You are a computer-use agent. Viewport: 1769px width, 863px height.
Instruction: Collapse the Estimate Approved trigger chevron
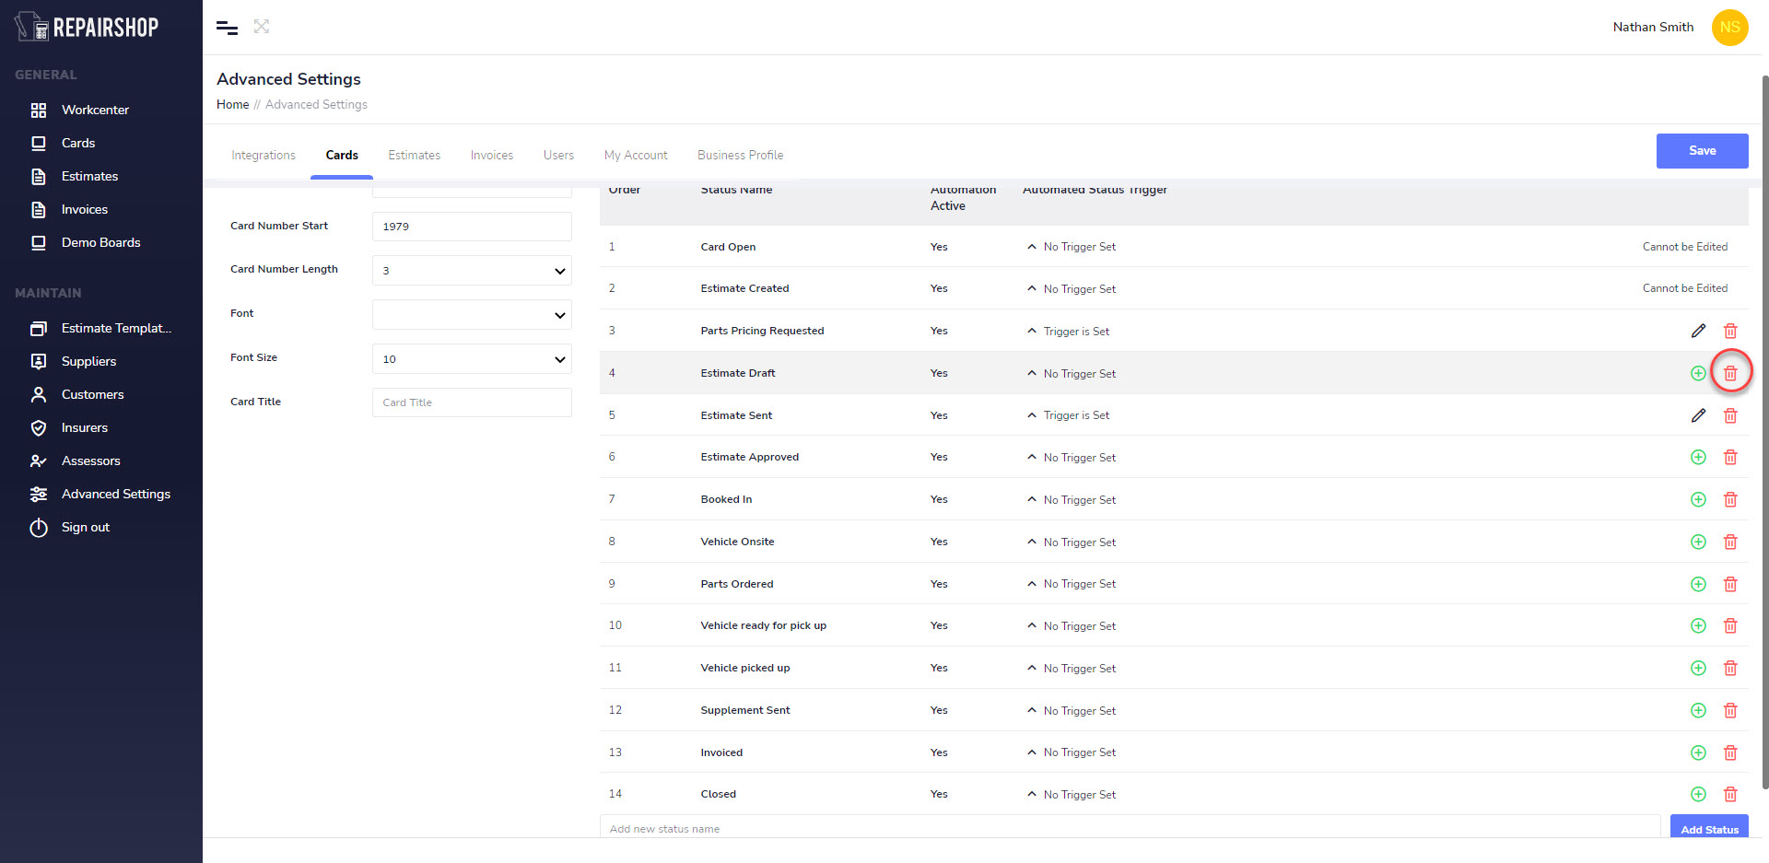[x=1032, y=457]
